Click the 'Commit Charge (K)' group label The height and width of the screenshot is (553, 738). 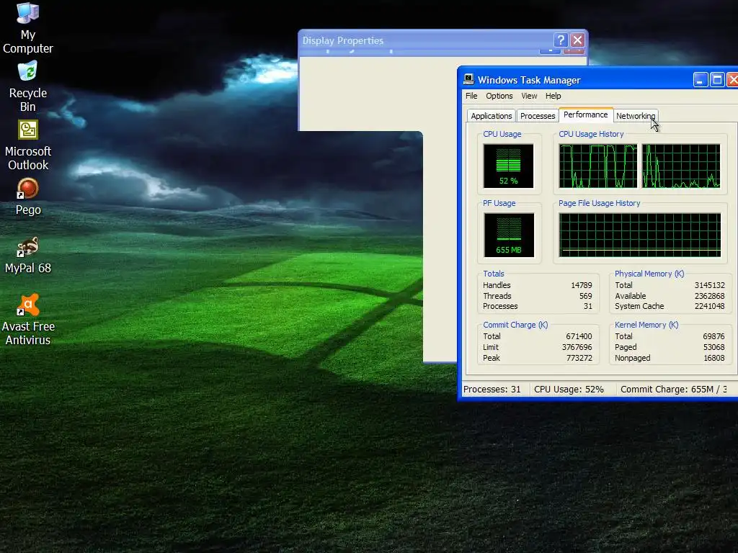(515, 325)
